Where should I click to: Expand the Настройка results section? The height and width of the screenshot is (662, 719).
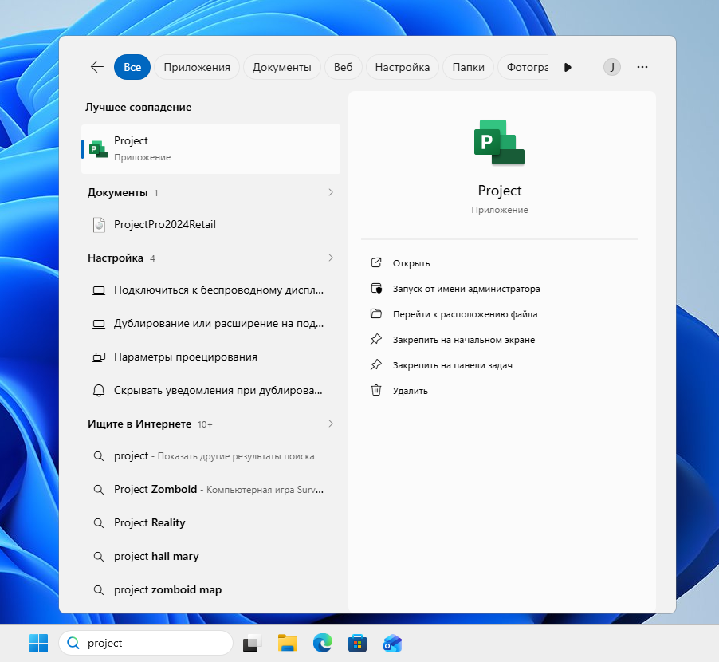(331, 258)
